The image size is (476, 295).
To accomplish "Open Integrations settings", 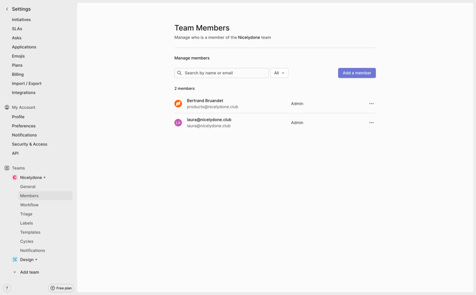I will [x=24, y=92].
